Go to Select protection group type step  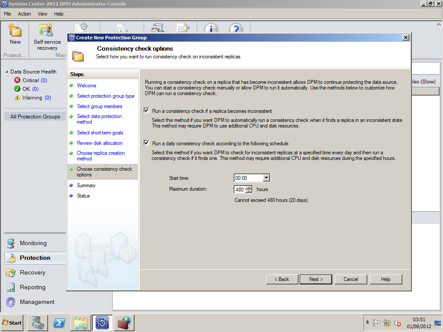106,96
